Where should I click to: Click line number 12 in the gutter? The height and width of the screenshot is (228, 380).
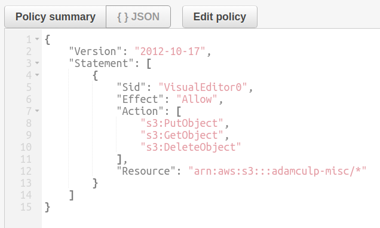pos(26,171)
